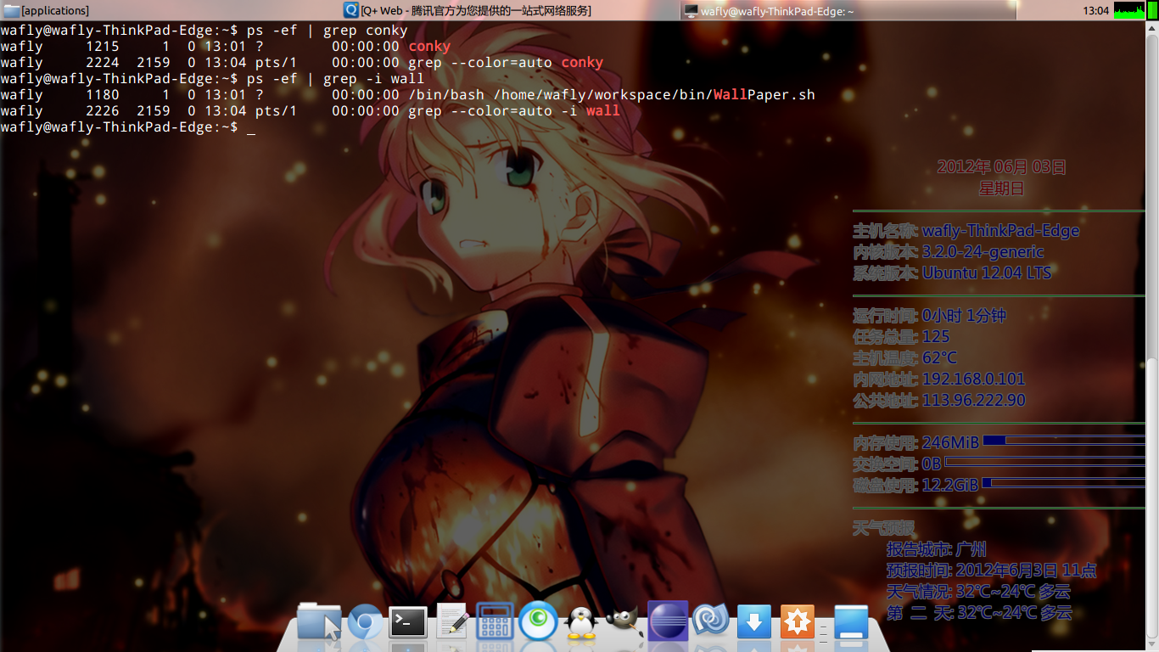The height and width of the screenshot is (652, 1159).
Task: Click report city 广州 line
Action: (x=937, y=549)
